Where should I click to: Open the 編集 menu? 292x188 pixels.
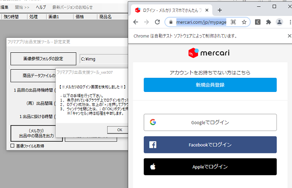[5, 7]
